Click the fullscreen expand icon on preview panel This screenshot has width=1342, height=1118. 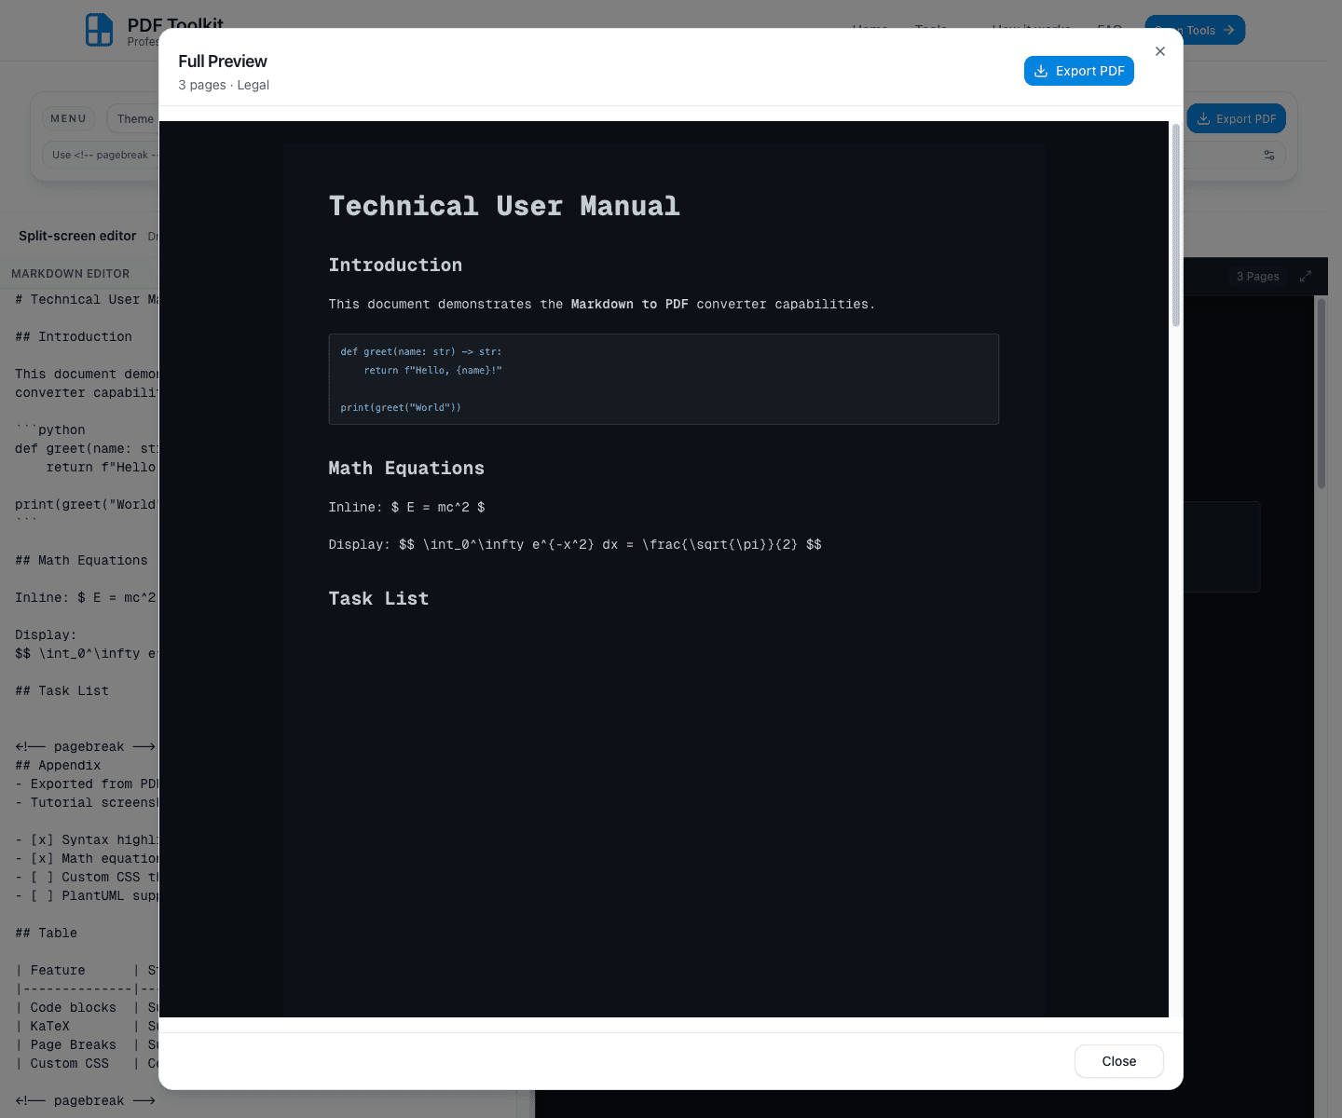pos(1306,276)
